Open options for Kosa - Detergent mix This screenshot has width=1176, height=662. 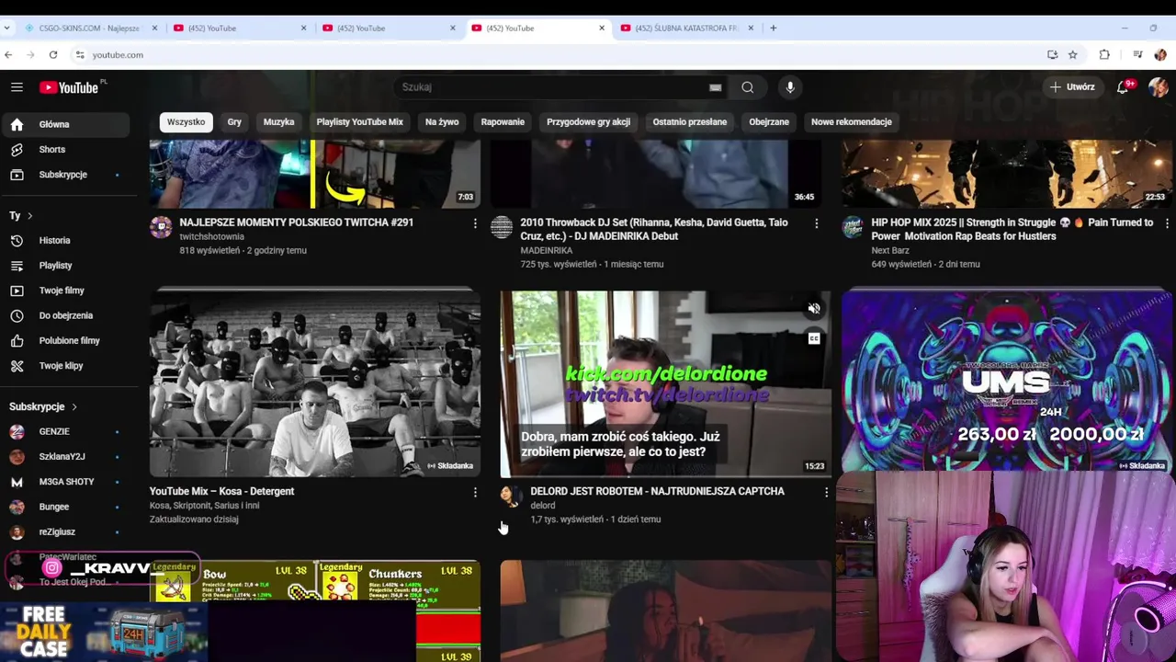pos(475,493)
